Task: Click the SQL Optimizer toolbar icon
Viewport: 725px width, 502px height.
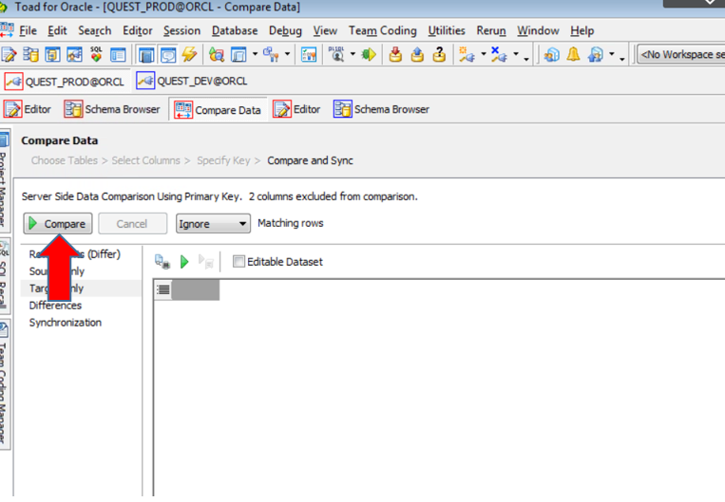Action: [96, 54]
